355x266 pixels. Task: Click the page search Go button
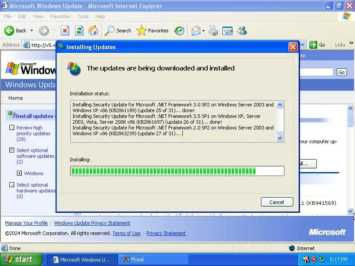click(x=342, y=72)
